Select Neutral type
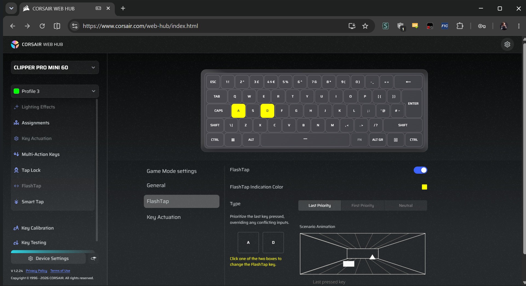Screen dimensions: 526x286 pos(406,205)
